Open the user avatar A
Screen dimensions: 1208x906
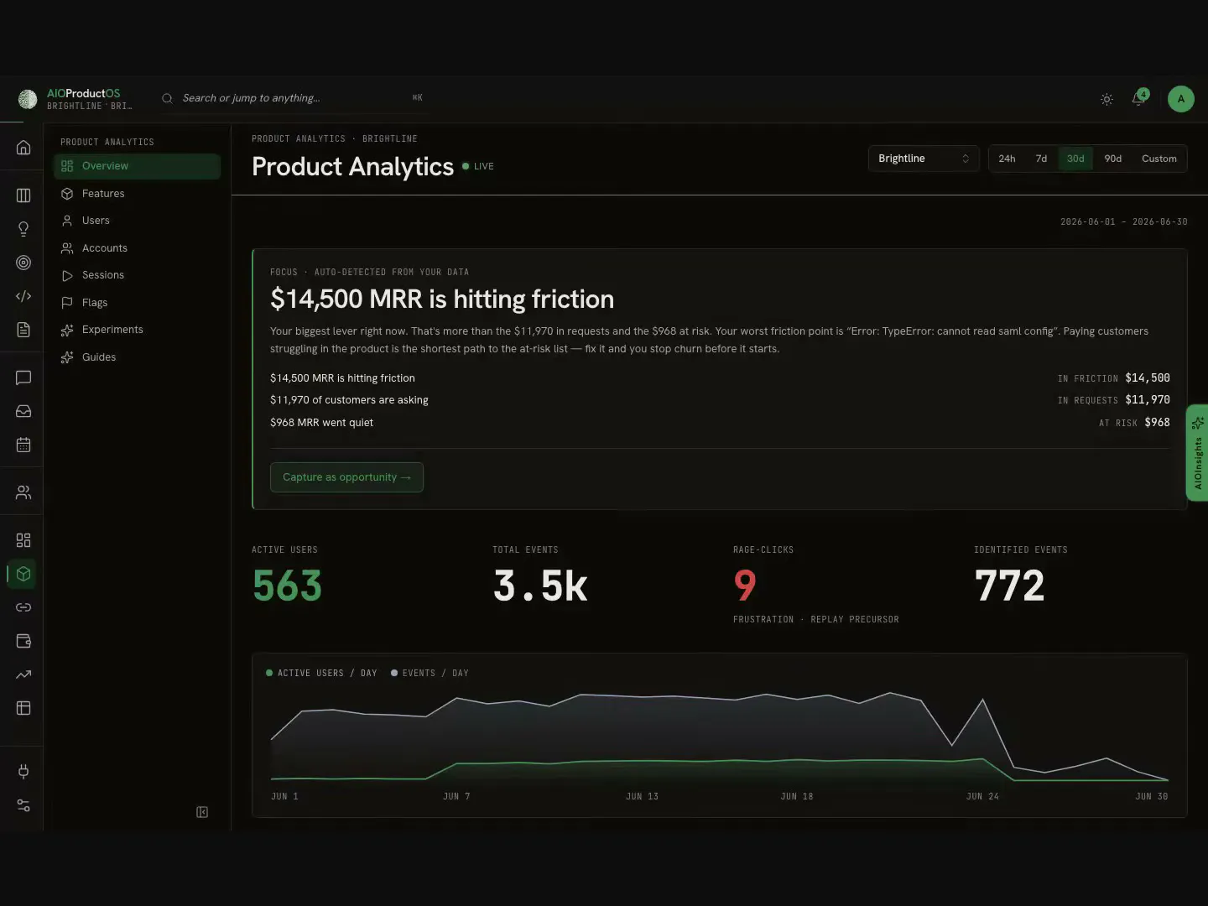click(x=1181, y=99)
